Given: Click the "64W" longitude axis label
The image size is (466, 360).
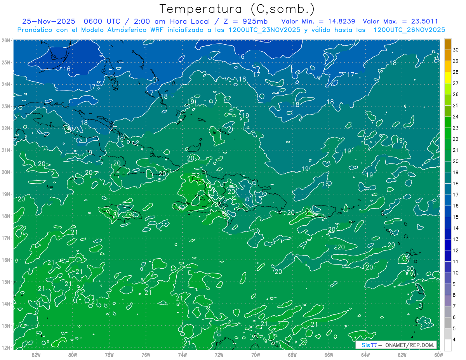Looking at the screenshot, I should coord(365,355).
